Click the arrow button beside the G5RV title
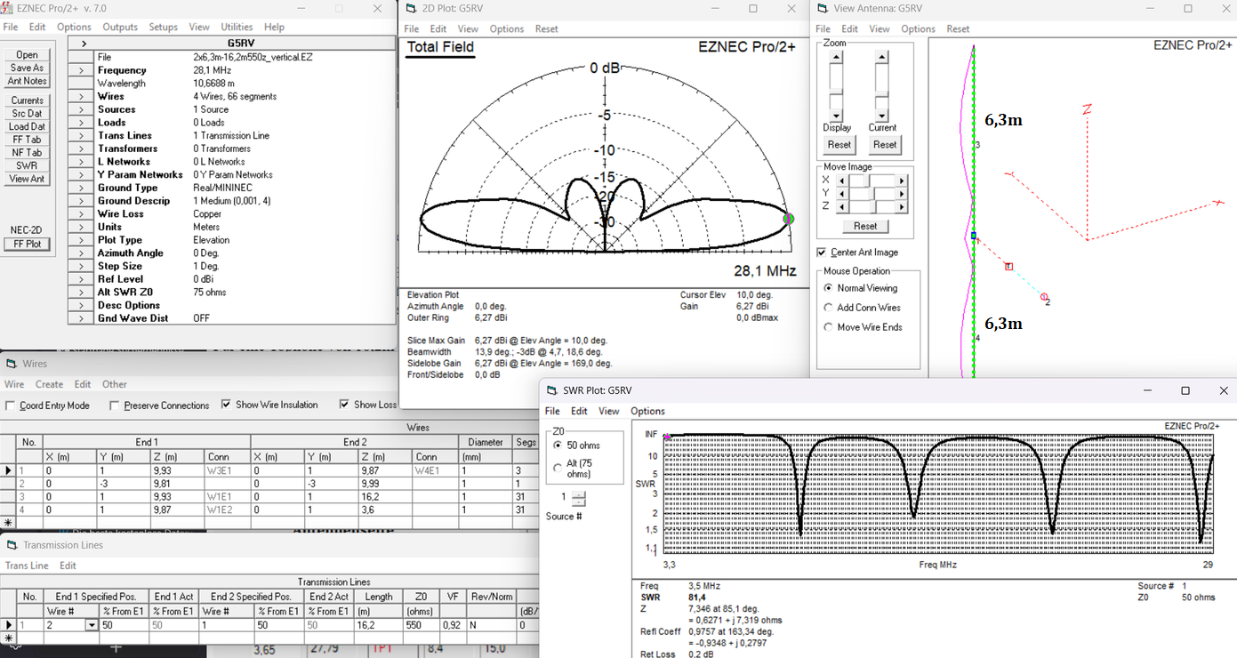 pos(84,44)
